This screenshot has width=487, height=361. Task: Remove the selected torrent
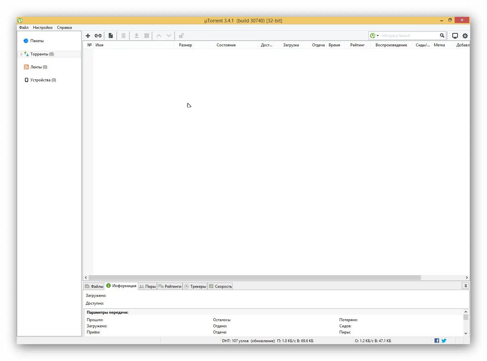pyautogui.click(x=123, y=36)
